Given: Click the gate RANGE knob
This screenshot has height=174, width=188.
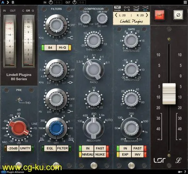Looking at the screenshot, I should pos(131,99).
